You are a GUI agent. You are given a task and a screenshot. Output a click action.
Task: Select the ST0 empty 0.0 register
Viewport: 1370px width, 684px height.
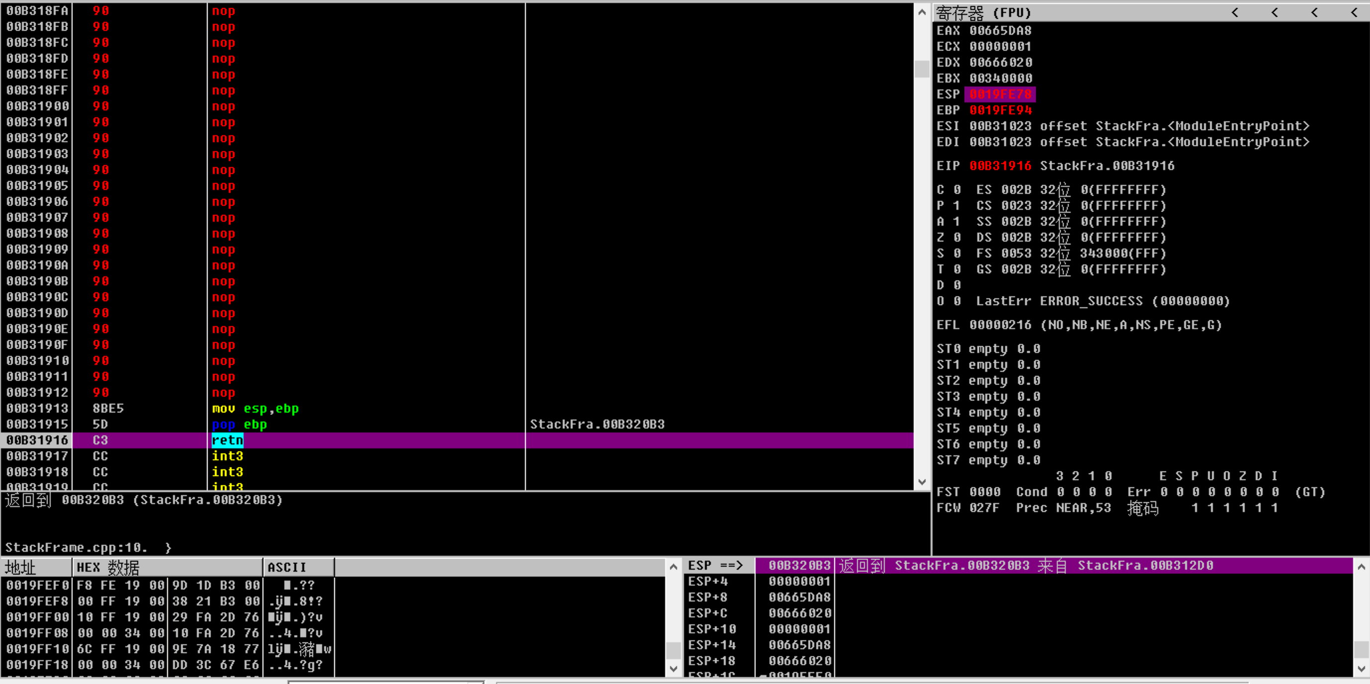click(988, 349)
